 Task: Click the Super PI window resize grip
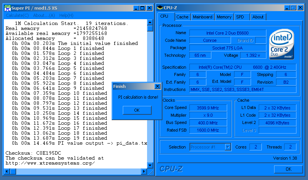151,172
